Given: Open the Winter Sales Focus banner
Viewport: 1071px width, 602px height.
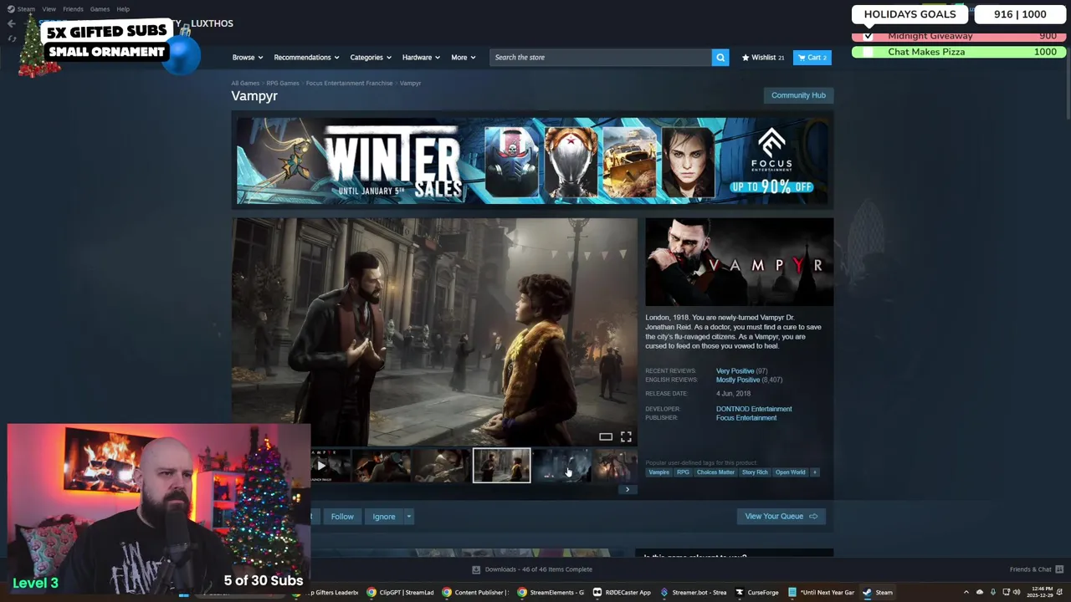Looking at the screenshot, I should tap(532, 161).
